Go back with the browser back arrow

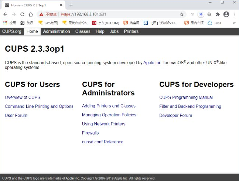[5, 14]
